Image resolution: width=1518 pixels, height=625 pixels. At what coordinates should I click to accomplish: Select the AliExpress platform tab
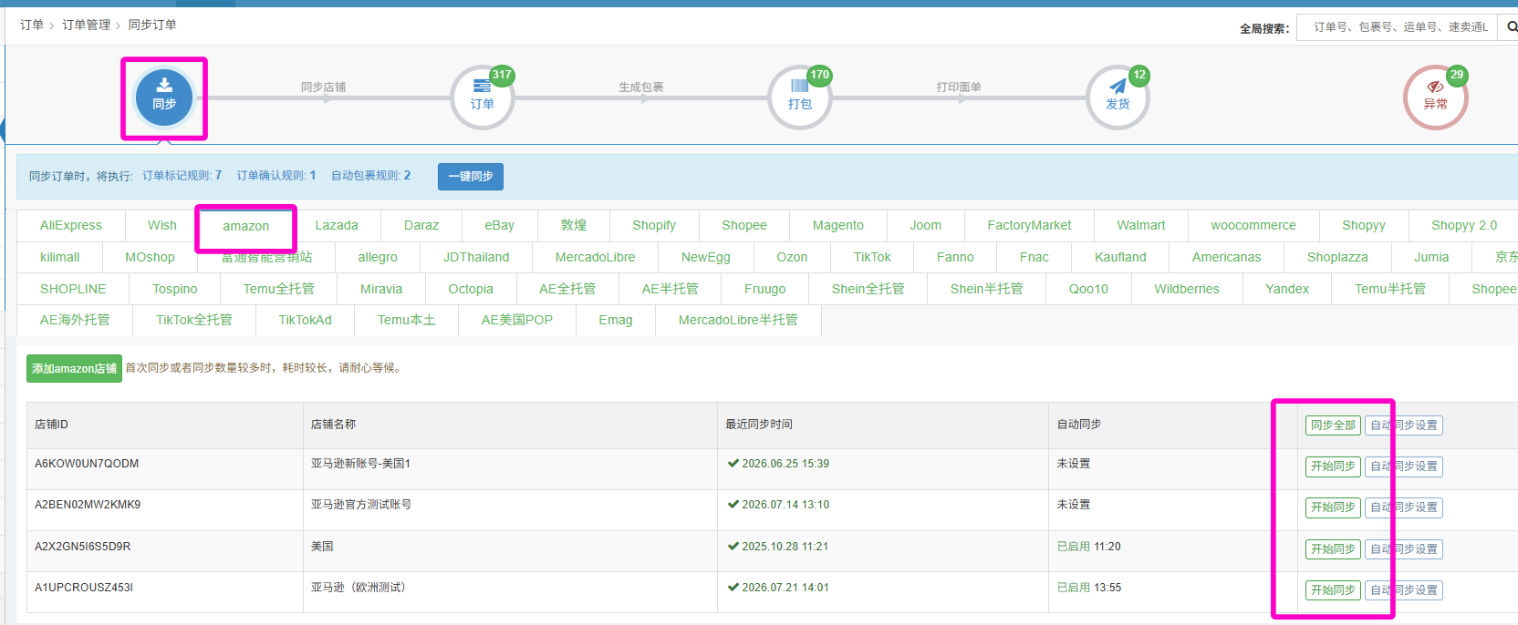(x=71, y=225)
